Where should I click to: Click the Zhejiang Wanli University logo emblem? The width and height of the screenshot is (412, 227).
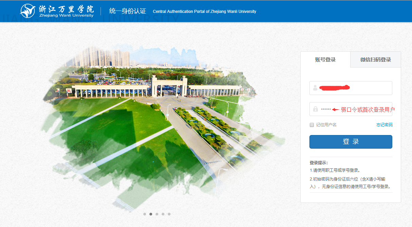[x=28, y=11]
